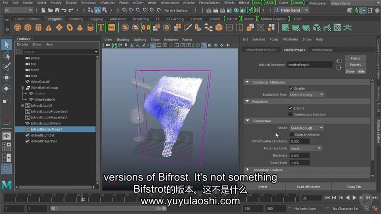
Task: Click the time slider at frame 32
Action: click(x=83, y=197)
